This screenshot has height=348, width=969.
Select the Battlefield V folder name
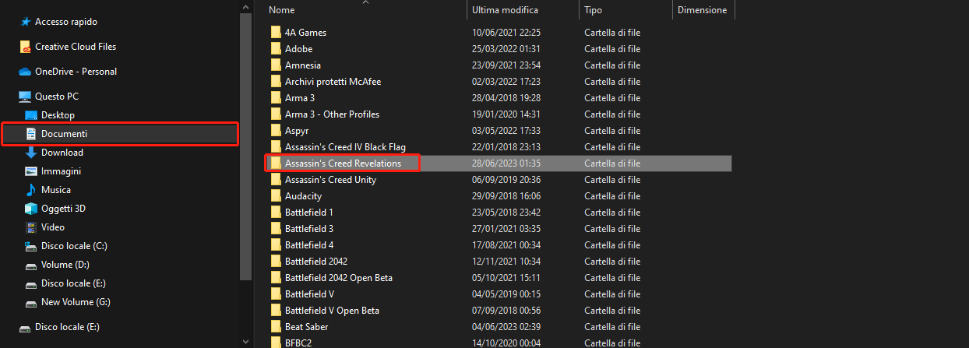[310, 294]
